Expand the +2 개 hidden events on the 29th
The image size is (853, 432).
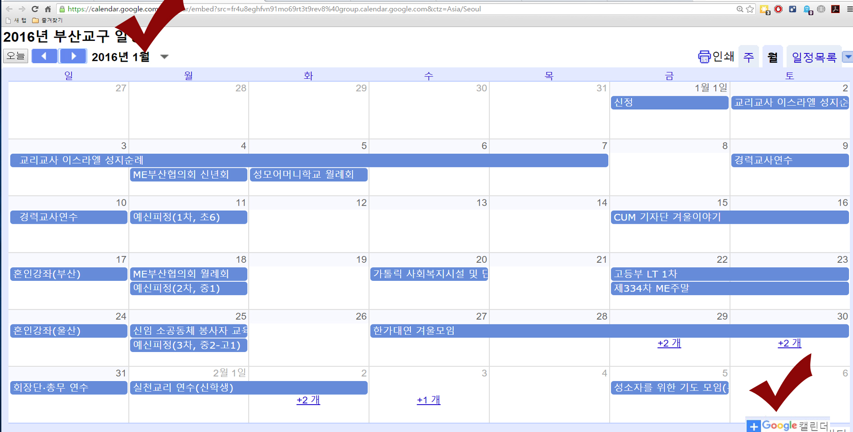pyautogui.click(x=669, y=343)
